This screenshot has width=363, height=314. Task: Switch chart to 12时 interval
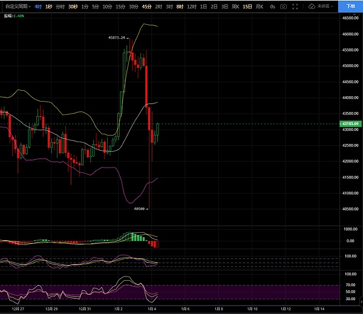191,6
